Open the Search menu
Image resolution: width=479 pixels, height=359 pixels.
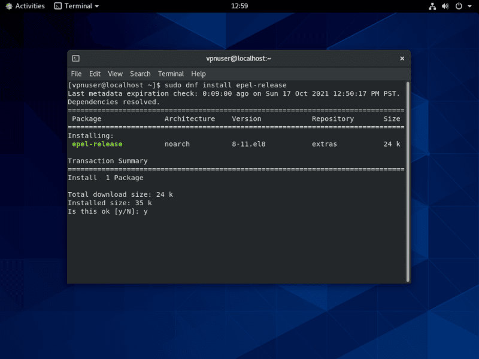point(140,74)
